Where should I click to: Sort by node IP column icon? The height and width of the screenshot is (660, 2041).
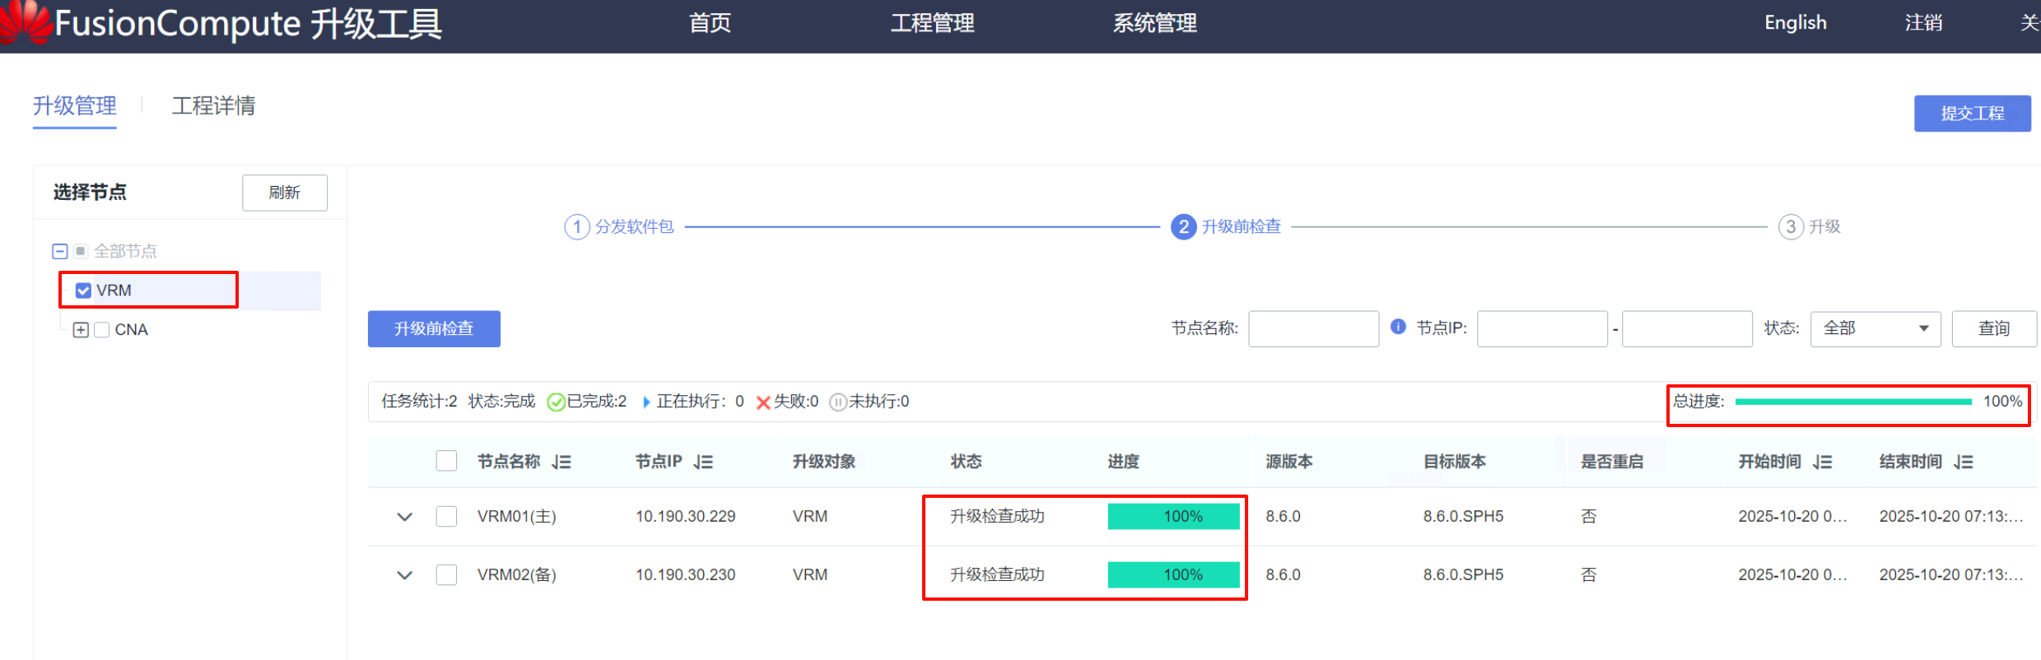(703, 462)
